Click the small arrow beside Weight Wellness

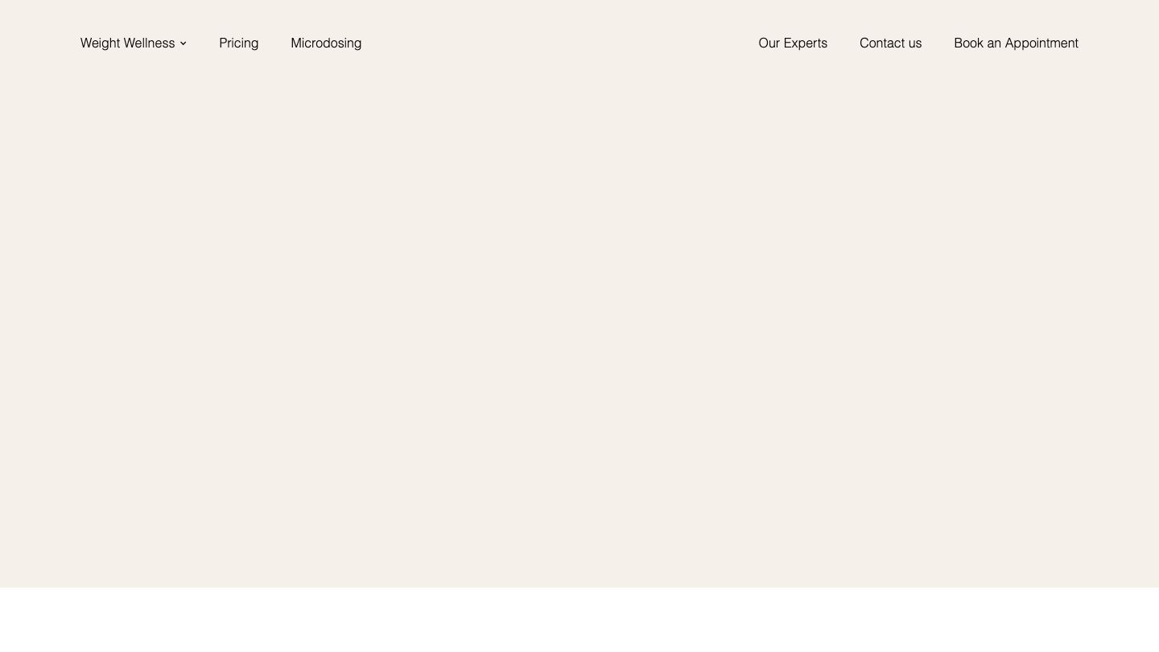pyautogui.click(x=183, y=43)
